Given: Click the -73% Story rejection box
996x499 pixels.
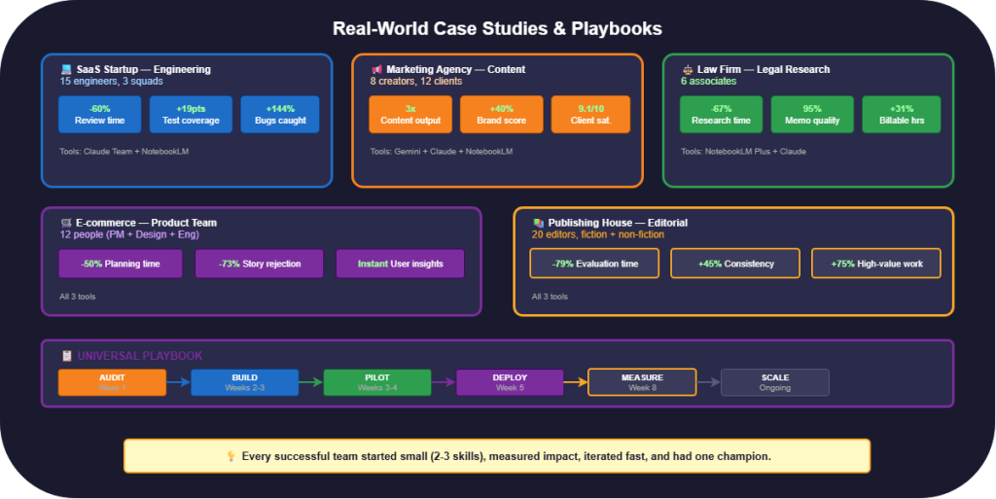Looking at the screenshot, I should pos(259,264).
